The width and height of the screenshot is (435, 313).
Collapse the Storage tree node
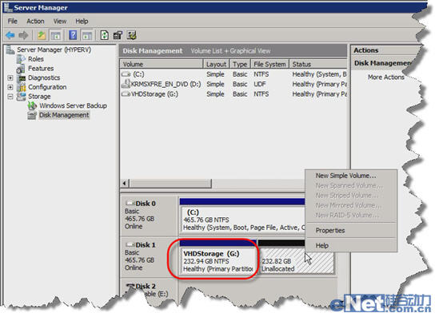pyautogui.click(x=10, y=97)
